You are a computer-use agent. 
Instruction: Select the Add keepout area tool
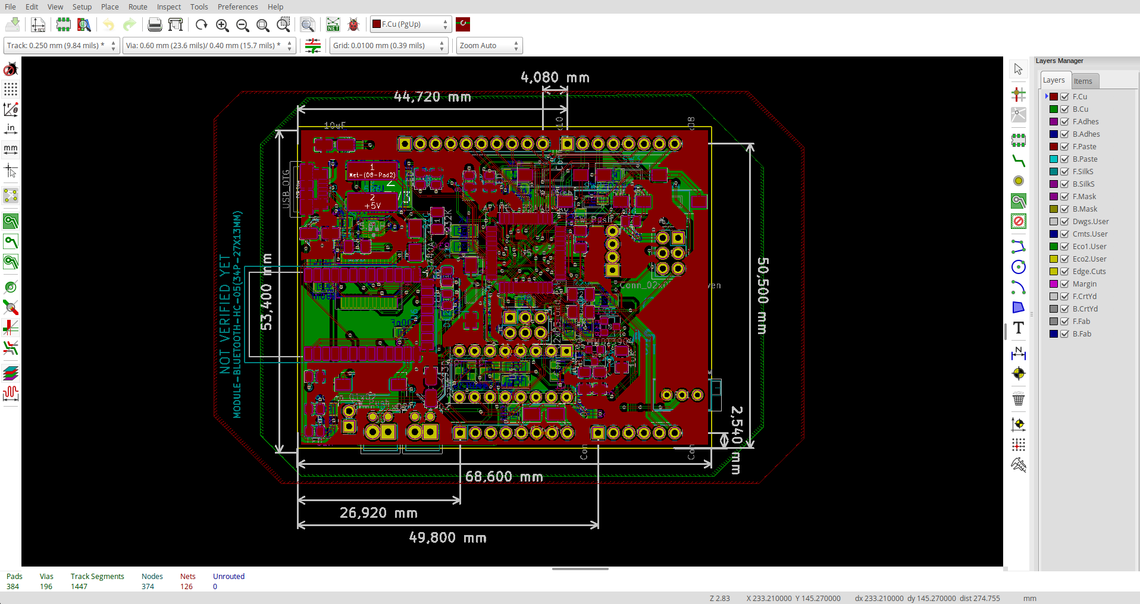[1019, 221]
